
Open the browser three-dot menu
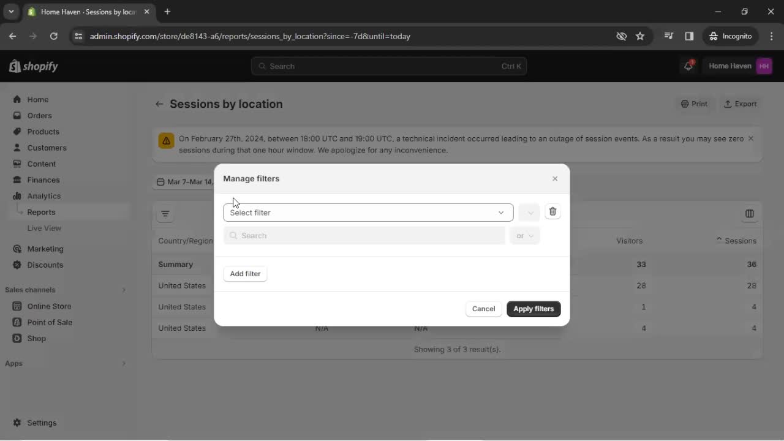(771, 36)
